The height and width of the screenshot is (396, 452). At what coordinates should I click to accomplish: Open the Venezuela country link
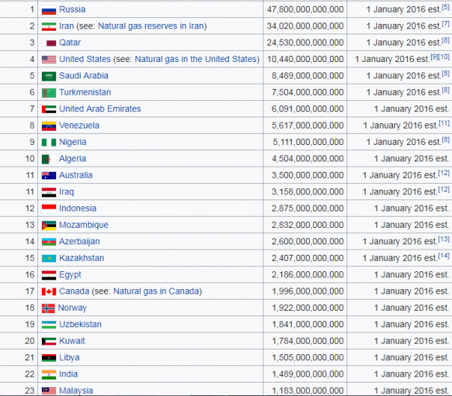click(x=79, y=126)
